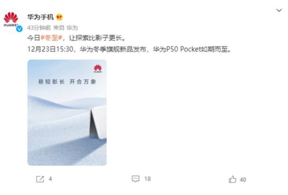
Task: Open the #冬至# hashtag topic
Action: [x=51, y=38]
